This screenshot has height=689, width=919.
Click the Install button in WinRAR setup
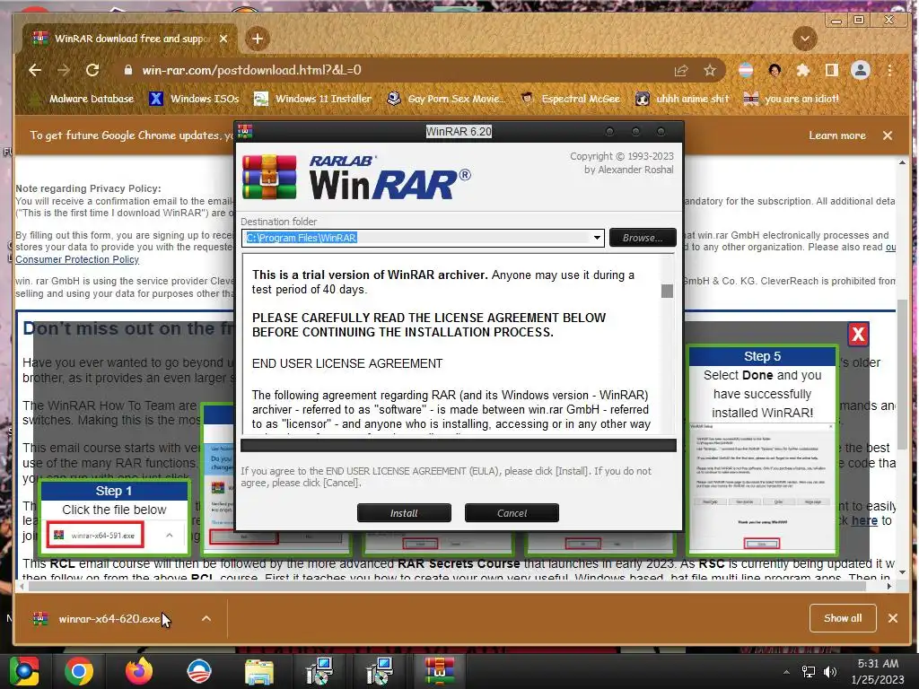click(x=404, y=512)
